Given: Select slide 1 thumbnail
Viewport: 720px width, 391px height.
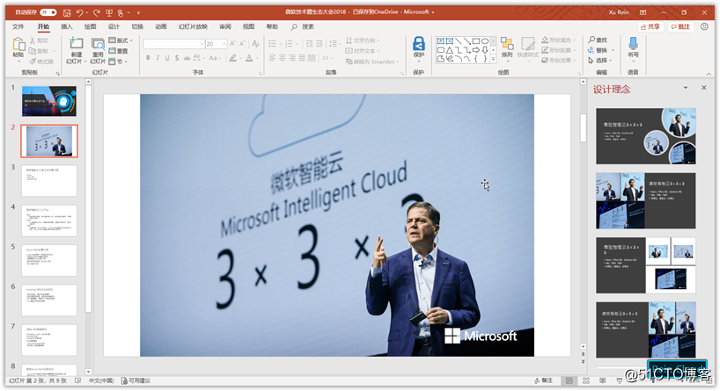Looking at the screenshot, I should [49, 101].
